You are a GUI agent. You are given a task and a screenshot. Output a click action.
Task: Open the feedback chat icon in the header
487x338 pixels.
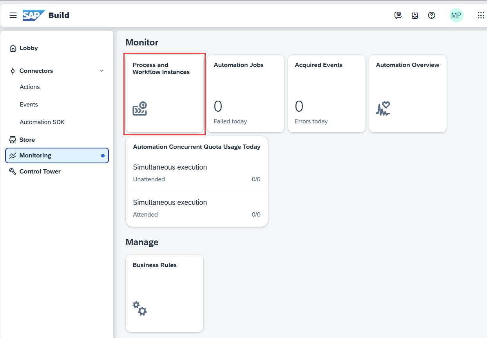(x=398, y=15)
